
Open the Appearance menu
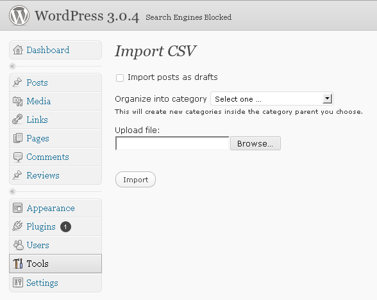click(x=56, y=208)
